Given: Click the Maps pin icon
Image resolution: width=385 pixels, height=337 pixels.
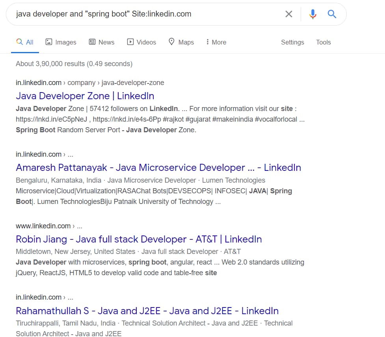Looking at the screenshot, I should pyautogui.click(x=172, y=42).
